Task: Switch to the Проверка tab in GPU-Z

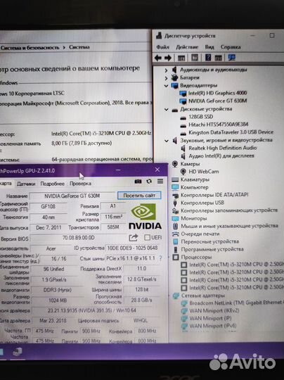Action: (80, 184)
